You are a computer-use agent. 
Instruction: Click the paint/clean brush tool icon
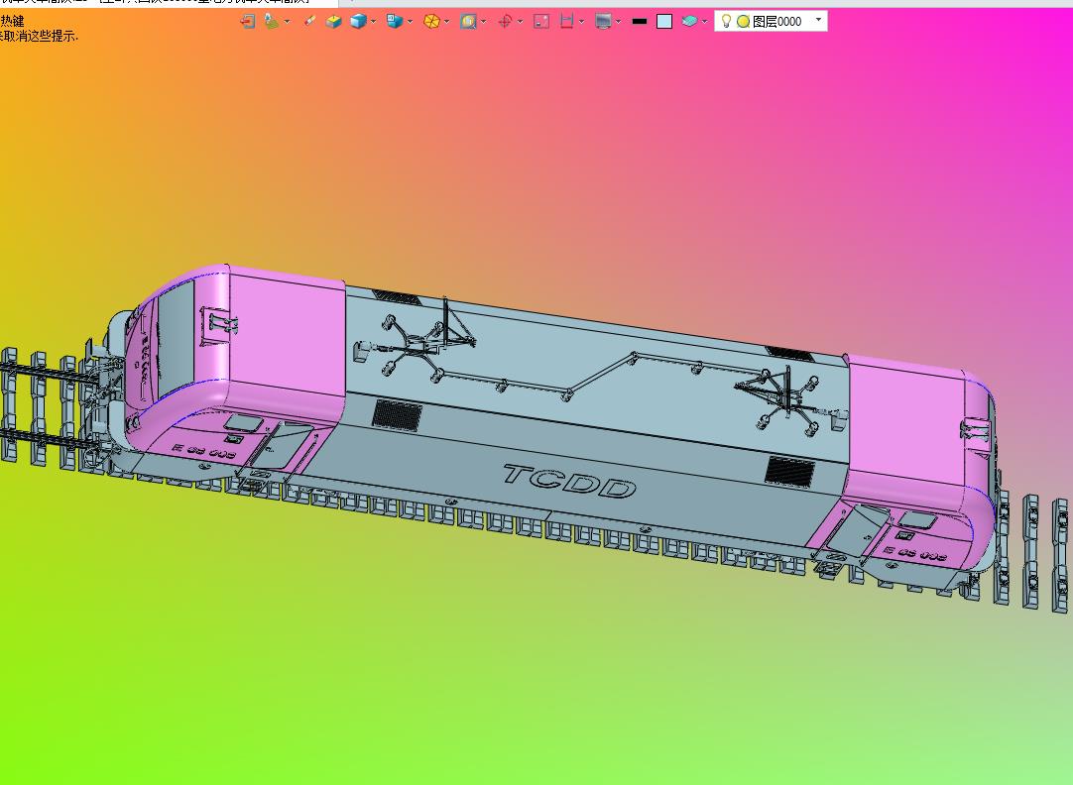point(272,21)
